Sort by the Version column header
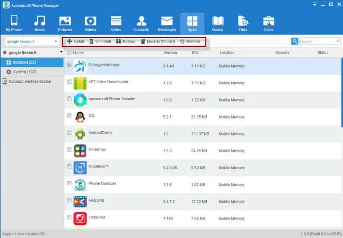Viewport: 343px width, 238px height. (170, 53)
